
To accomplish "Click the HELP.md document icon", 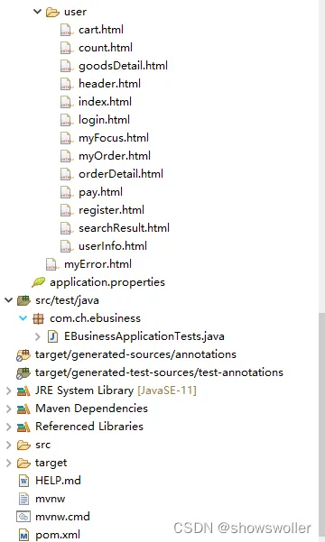I will [23, 481].
